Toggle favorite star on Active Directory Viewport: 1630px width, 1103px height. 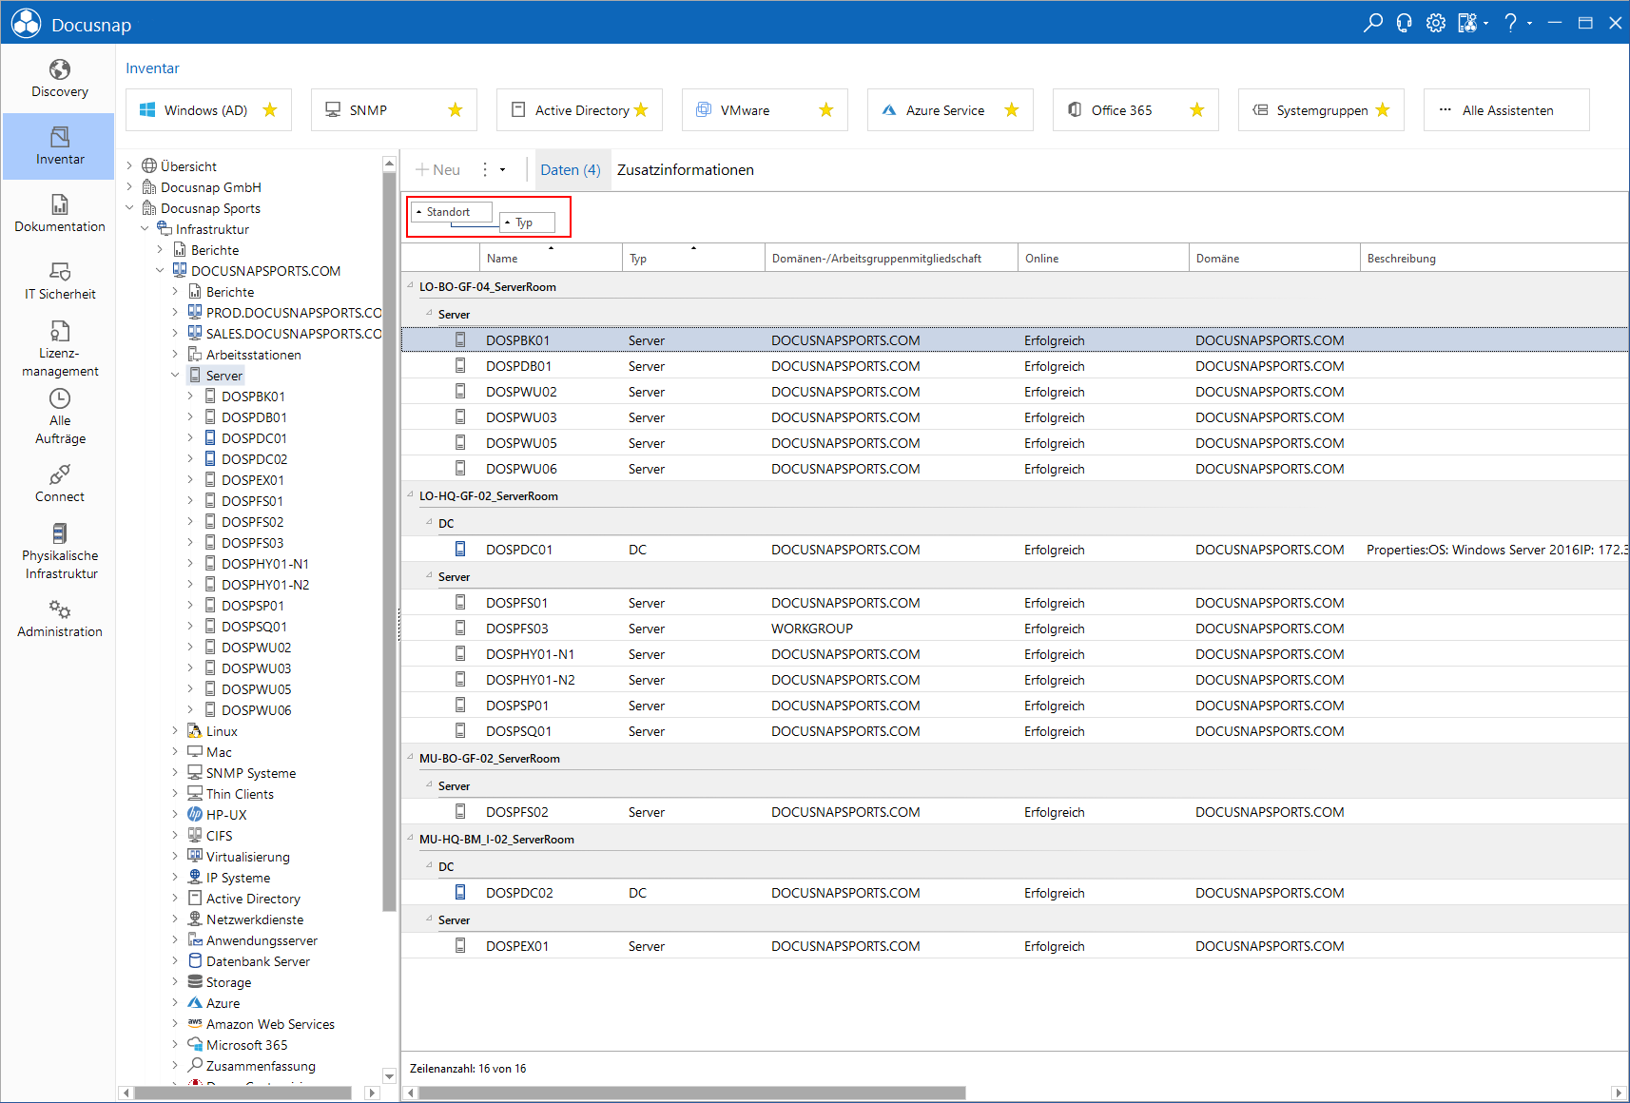[641, 110]
